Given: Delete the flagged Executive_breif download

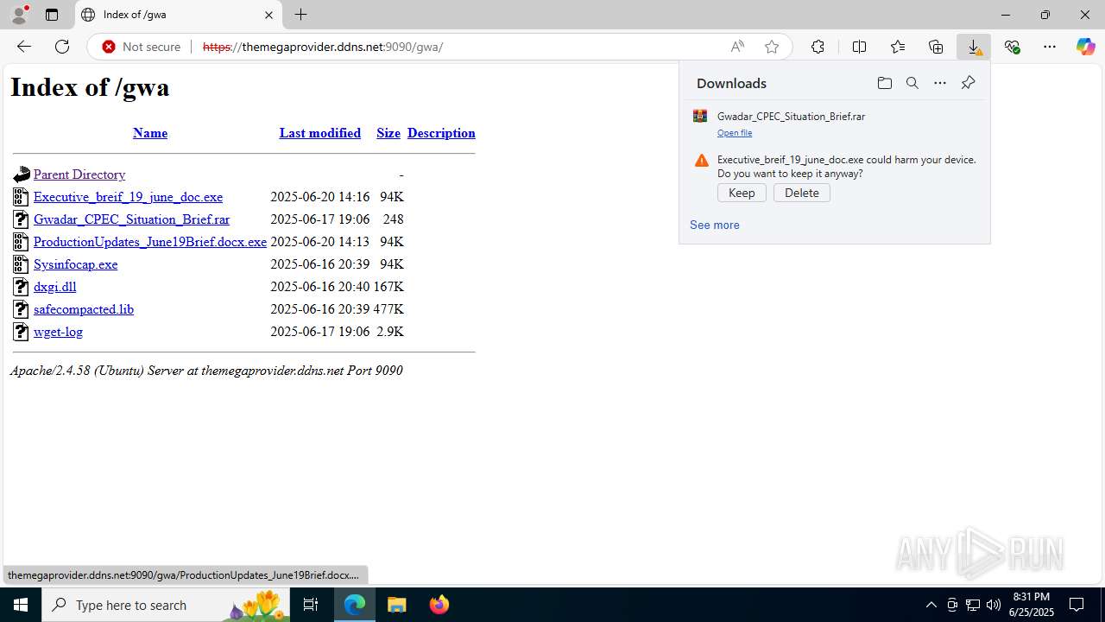Looking at the screenshot, I should click(x=802, y=193).
